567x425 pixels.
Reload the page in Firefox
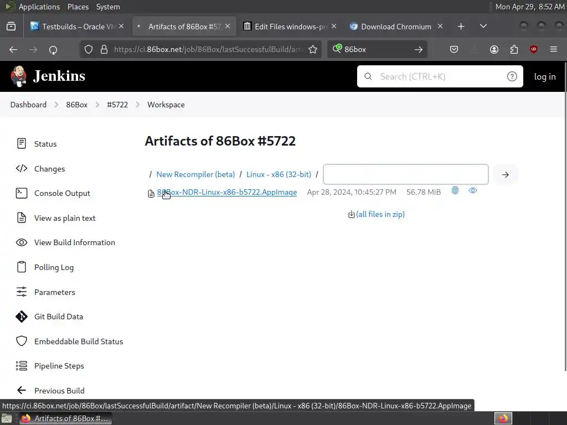[x=53, y=49]
